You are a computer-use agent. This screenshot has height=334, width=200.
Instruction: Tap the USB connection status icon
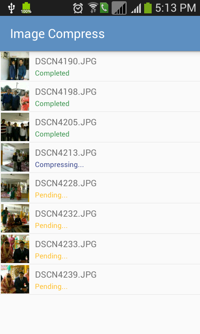(x=11, y=8)
